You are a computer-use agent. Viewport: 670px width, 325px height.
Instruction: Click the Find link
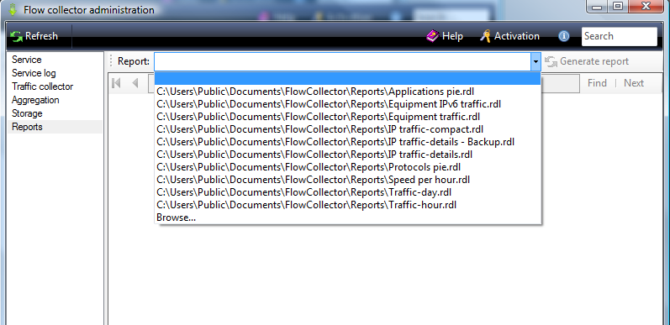coord(597,83)
